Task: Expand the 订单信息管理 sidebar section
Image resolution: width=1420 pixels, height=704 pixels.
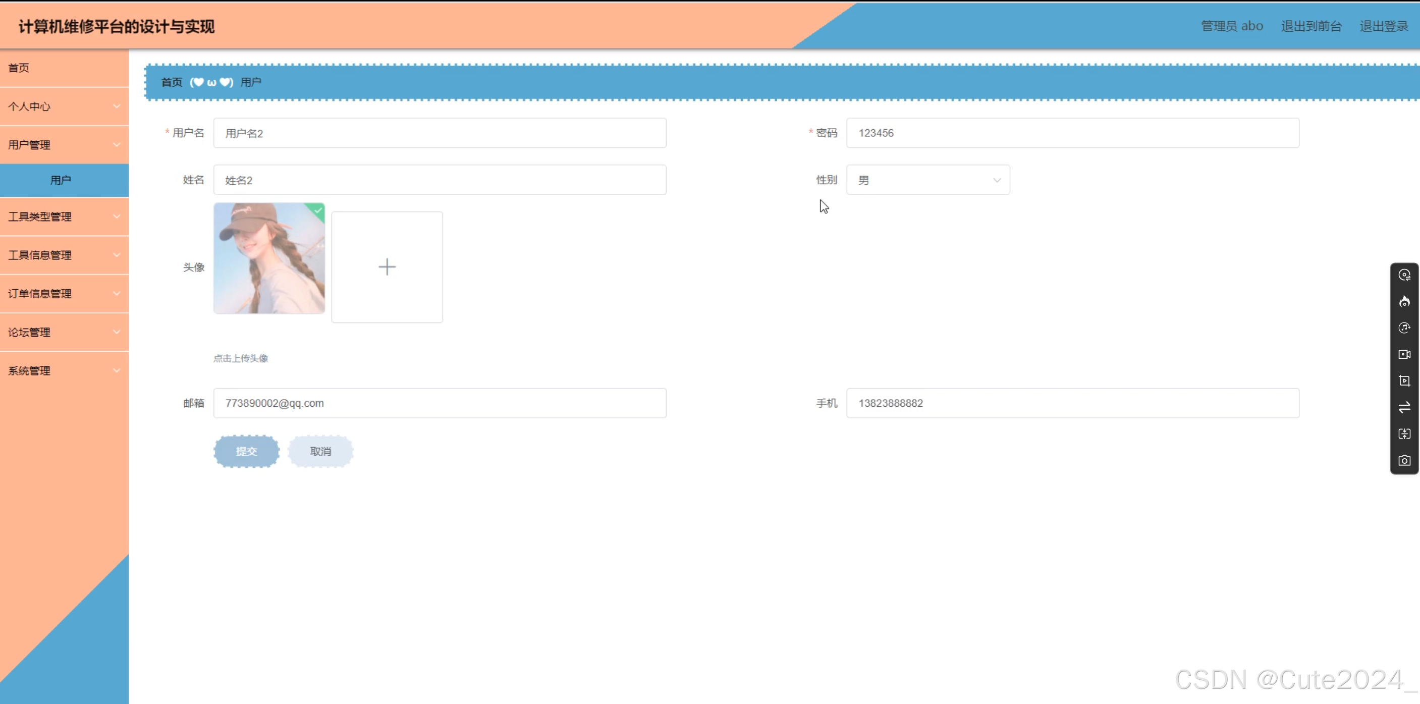Action: click(64, 293)
